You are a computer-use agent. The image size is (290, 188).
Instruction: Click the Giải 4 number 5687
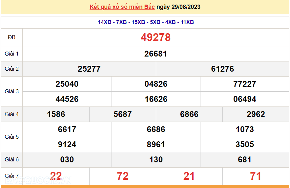click(123, 114)
